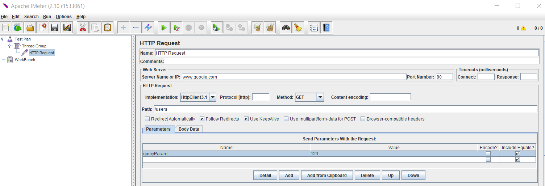
Task: Enable Redirect Automatically checkbox
Action: pos(147,119)
